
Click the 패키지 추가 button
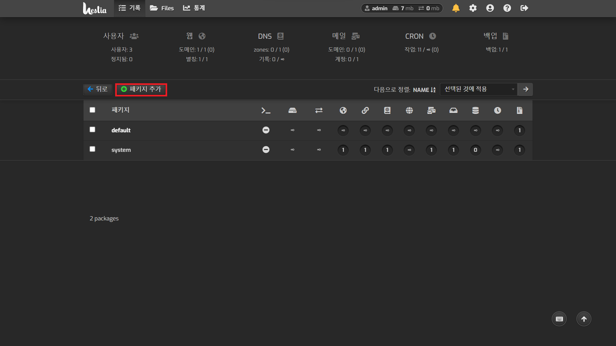click(x=141, y=89)
